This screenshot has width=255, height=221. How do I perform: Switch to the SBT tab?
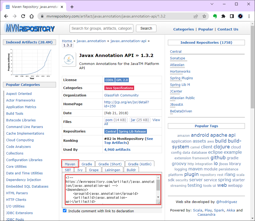(x=68, y=170)
